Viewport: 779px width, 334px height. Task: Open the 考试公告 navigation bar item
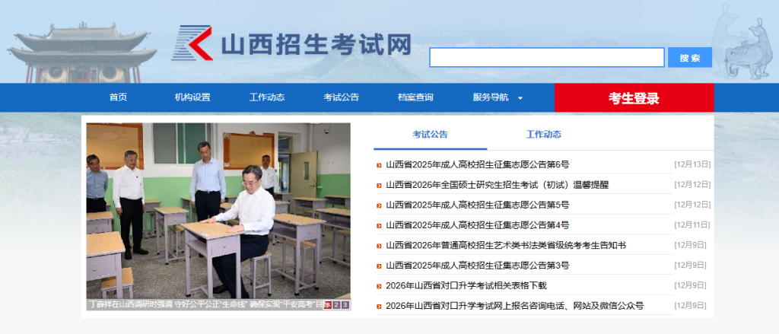pyautogui.click(x=342, y=97)
